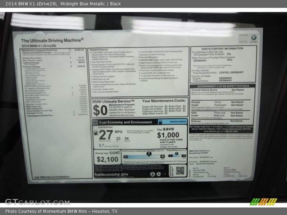287x215 pixels.
Task: Click the 'Standard Features' heading
Action: 99,50
